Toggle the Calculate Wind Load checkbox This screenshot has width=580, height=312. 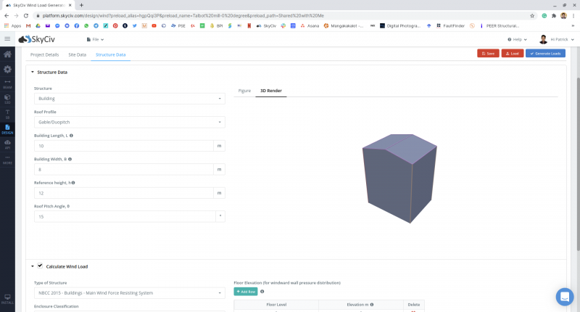tap(41, 266)
